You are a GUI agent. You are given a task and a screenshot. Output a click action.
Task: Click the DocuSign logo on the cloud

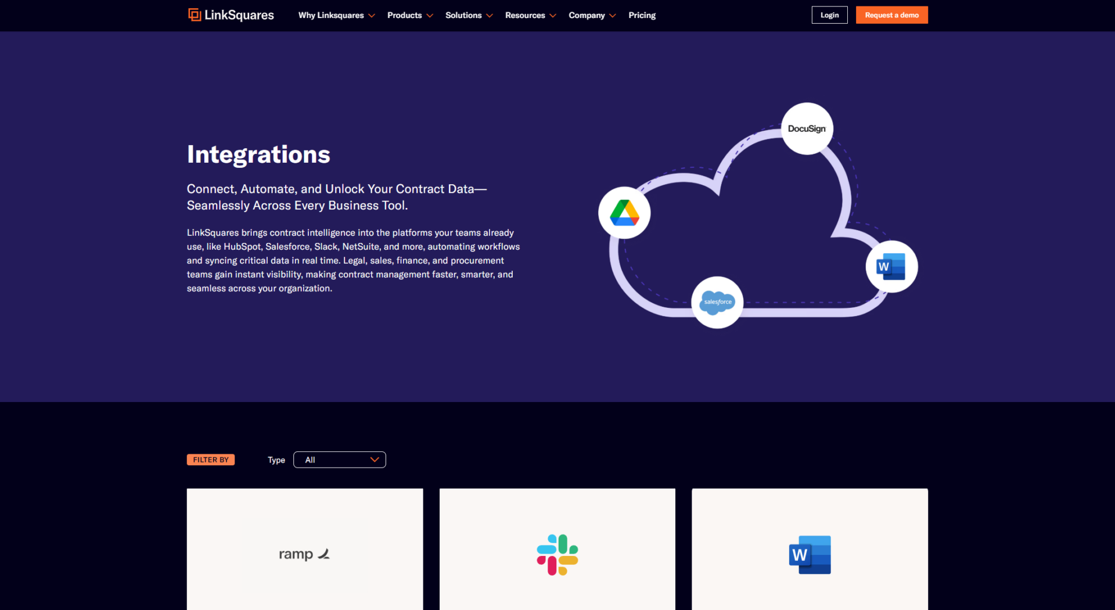pos(807,128)
